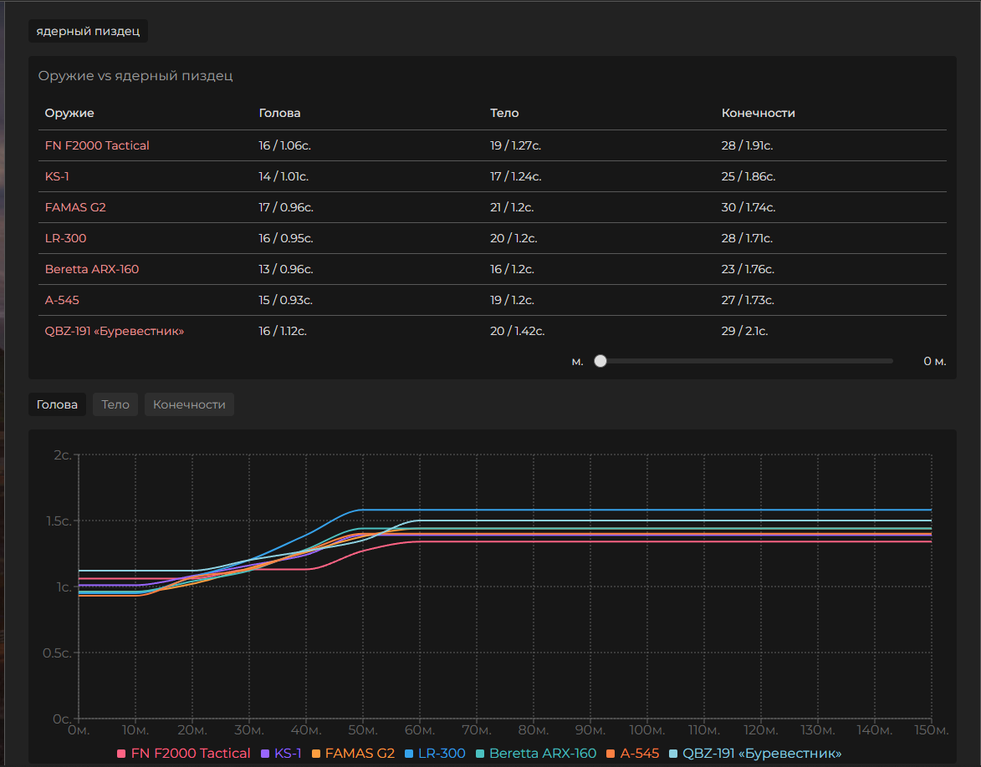Click the 19 / 1.27с. body cell
This screenshot has height=767, width=981.
click(x=515, y=145)
